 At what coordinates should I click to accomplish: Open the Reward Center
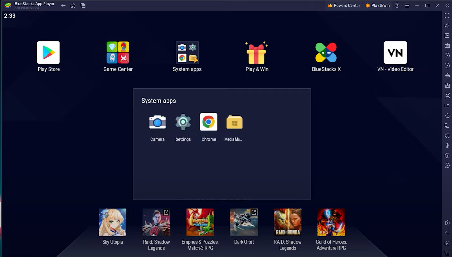pyautogui.click(x=344, y=5)
